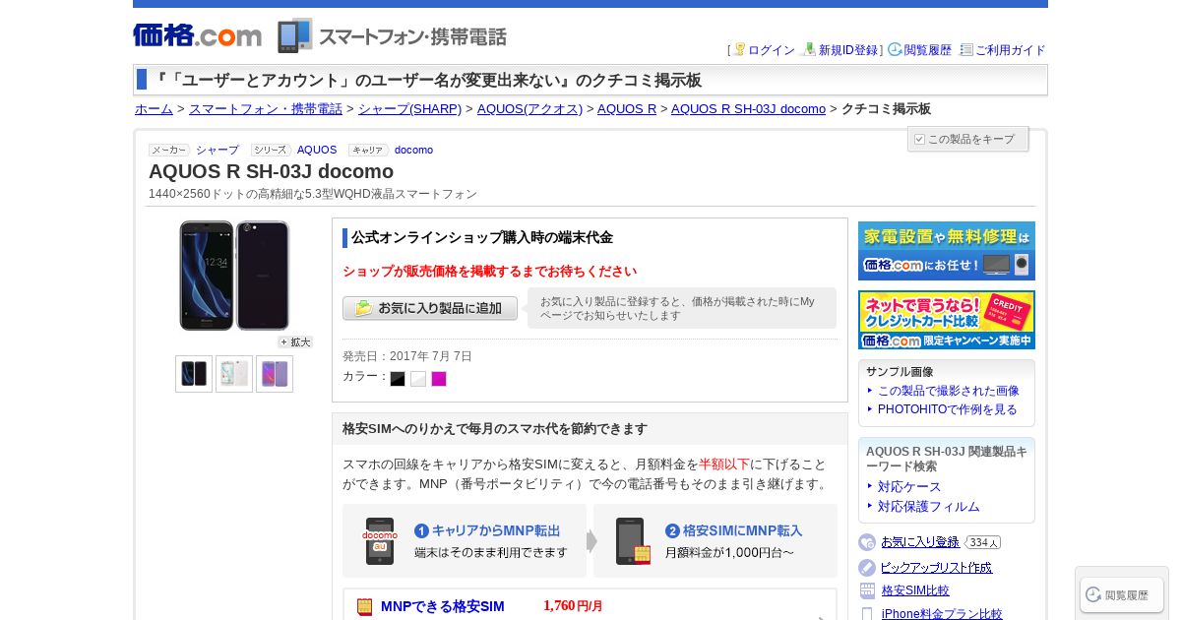Click AQUOS series link

pos(317,150)
